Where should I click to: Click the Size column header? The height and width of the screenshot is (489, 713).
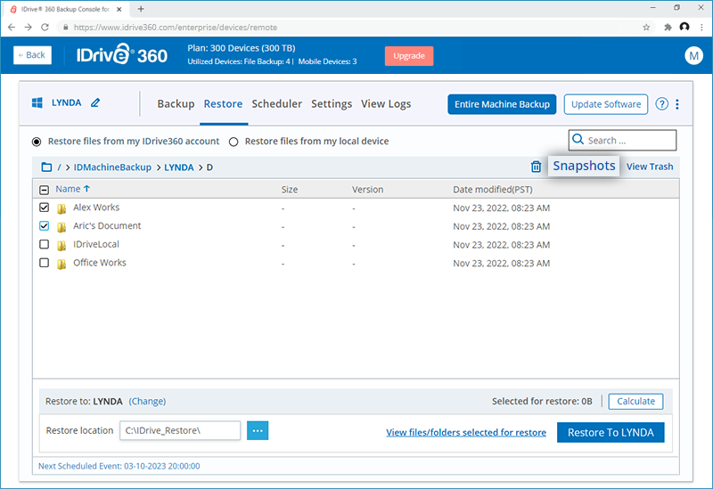point(289,190)
